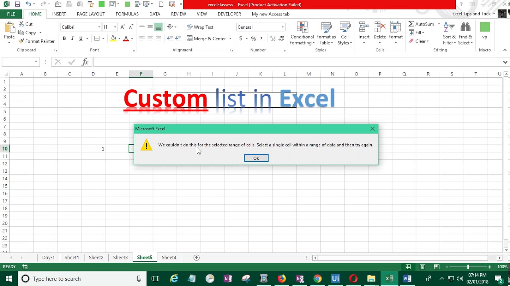Select column F header
Screen dimensions: 510x286
click(141, 74)
